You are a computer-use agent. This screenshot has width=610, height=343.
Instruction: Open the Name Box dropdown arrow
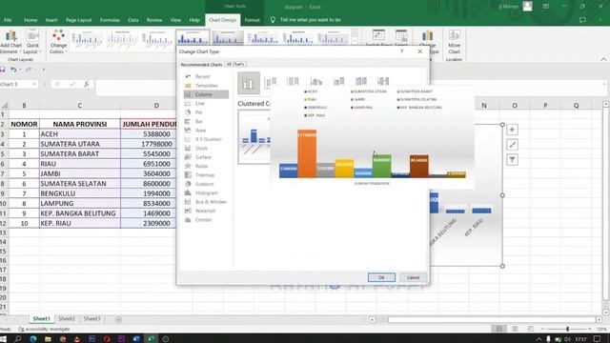[34, 85]
